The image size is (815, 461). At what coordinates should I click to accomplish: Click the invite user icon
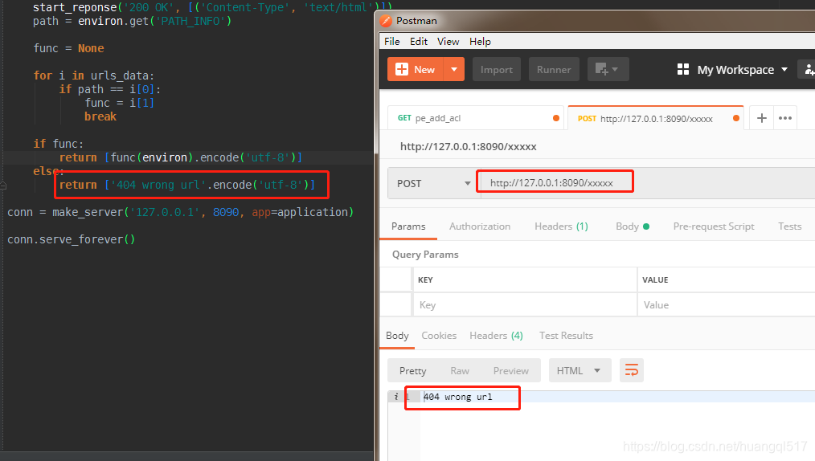tap(809, 70)
